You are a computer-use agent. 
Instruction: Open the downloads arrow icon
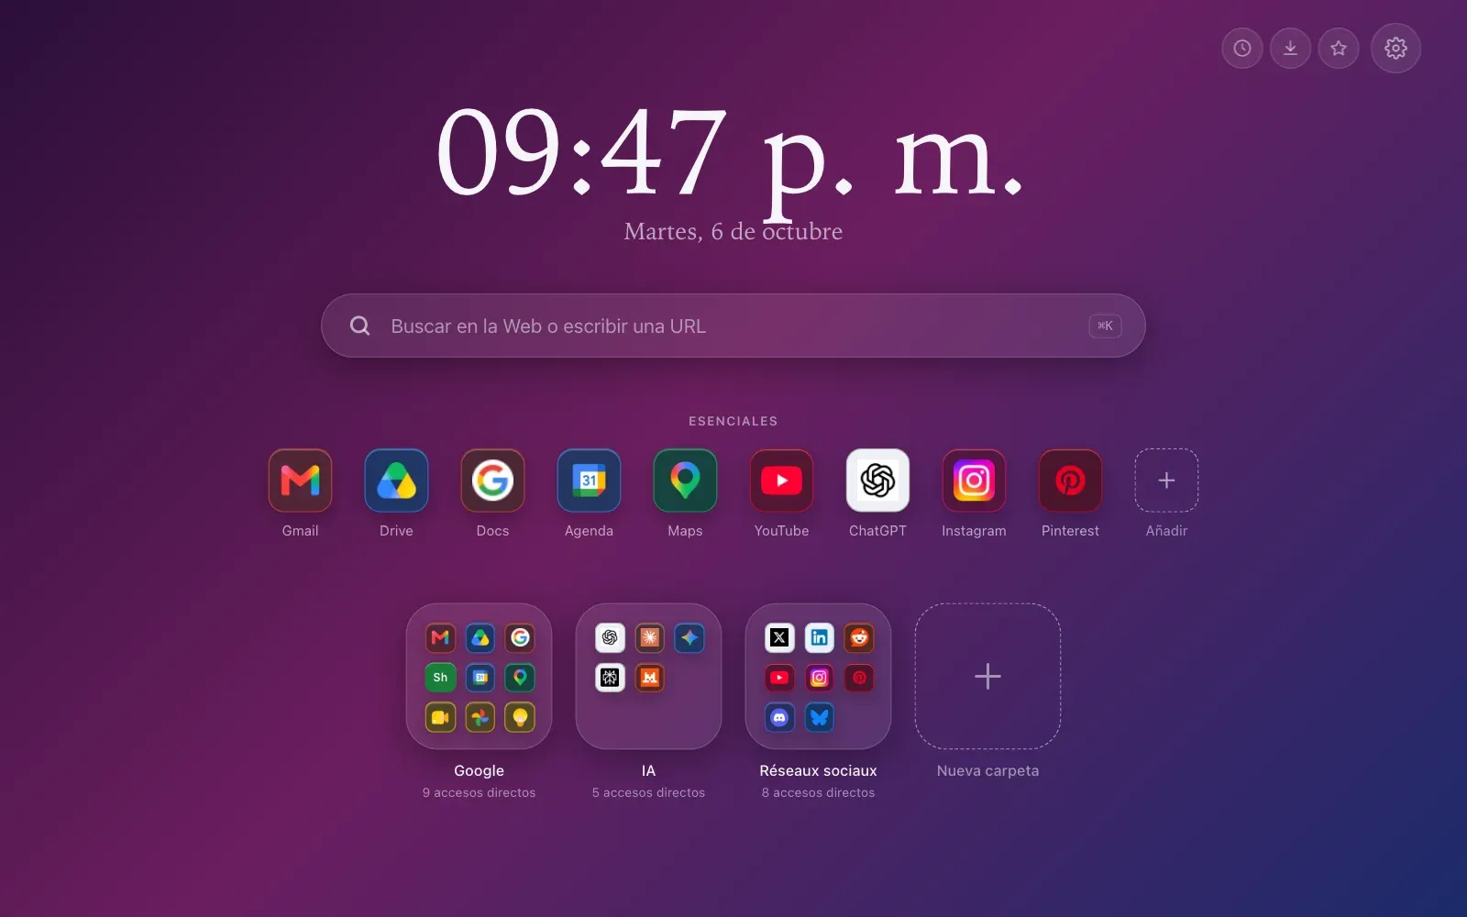[1290, 48]
